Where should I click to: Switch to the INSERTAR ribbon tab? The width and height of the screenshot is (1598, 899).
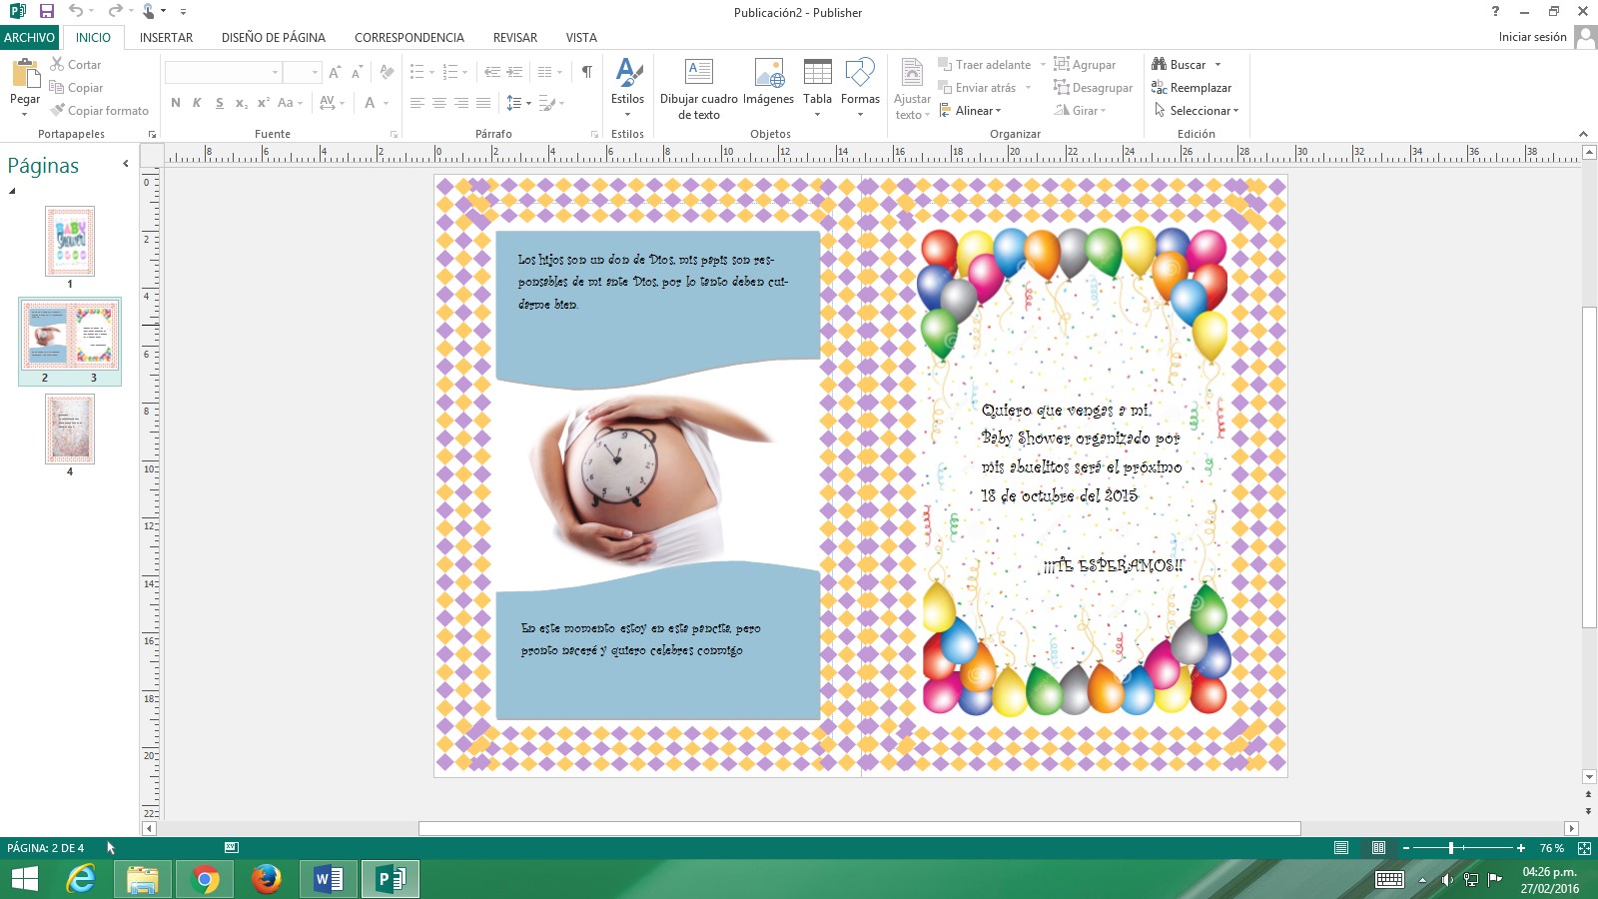164,38
